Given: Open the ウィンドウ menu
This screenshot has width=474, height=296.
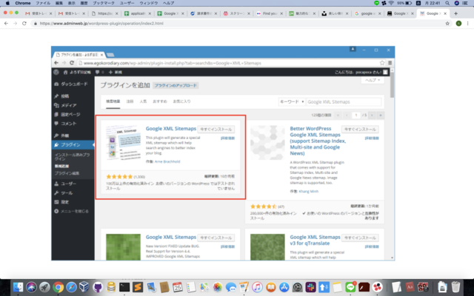Looking at the screenshot, I should 148,3.
